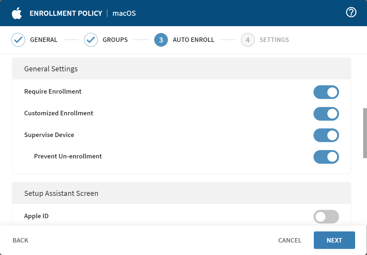The image size is (367, 255).
Task: Turn off Customized Enrollment
Action: pos(326,114)
